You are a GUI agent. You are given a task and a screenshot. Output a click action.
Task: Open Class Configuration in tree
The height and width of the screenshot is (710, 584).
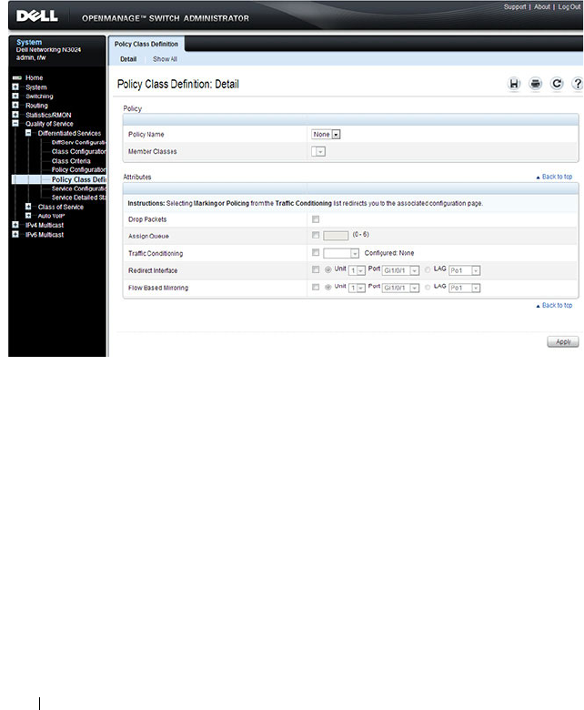(79, 152)
